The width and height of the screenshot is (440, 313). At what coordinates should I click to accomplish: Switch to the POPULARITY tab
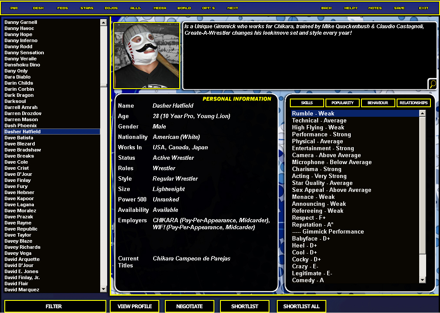342,103
